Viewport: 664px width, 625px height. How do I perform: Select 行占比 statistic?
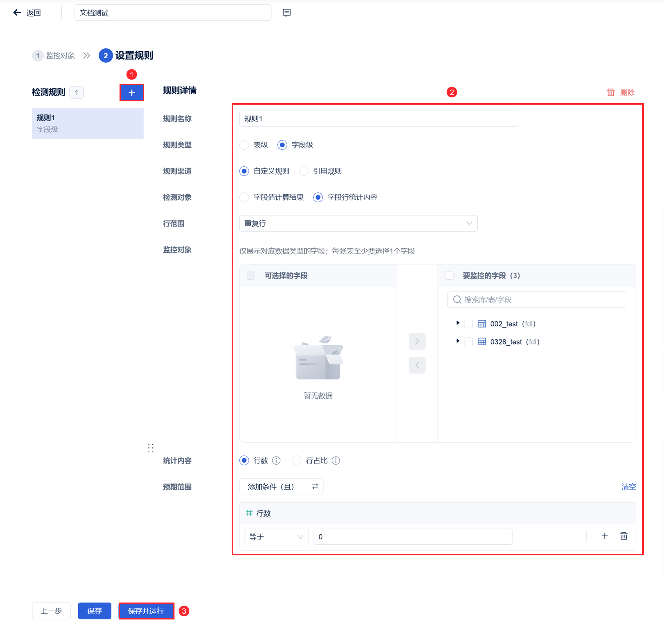[297, 461]
